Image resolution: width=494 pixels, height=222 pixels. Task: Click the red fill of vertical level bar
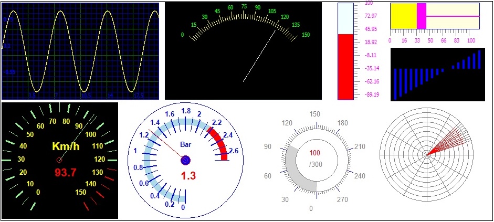[345, 67]
